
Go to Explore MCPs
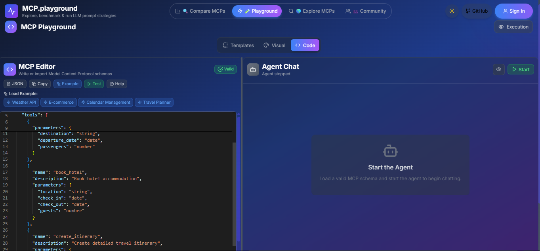311,11
